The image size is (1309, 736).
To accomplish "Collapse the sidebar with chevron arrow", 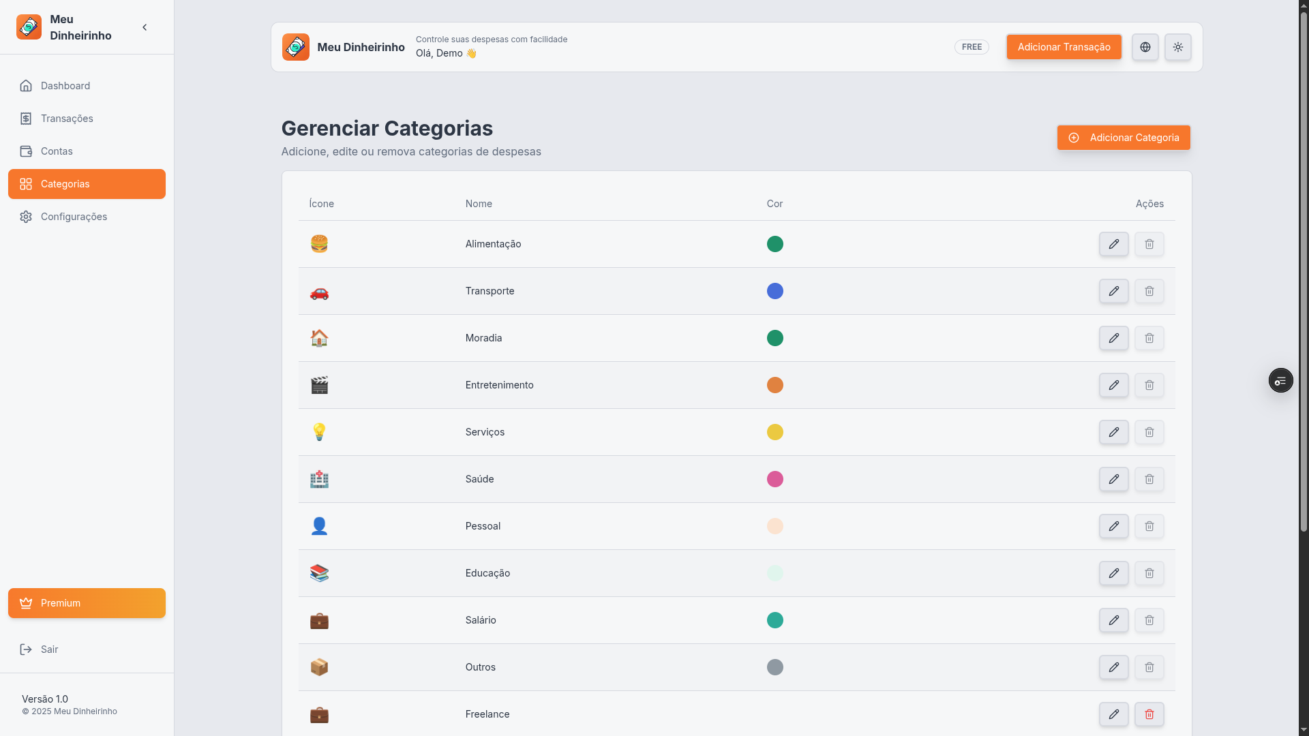I will point(145,27).
